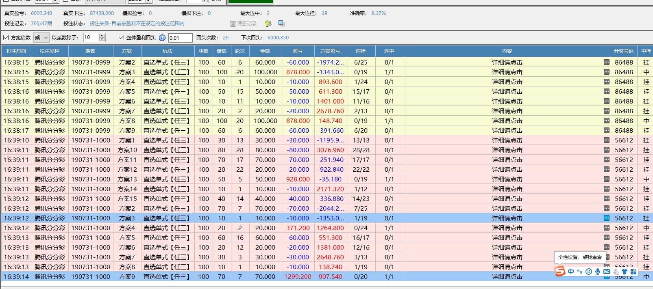The width and height of the screenshot is (653, 289).
Task: Sort by the 金额 column header
Action: (x=265, y=51)
